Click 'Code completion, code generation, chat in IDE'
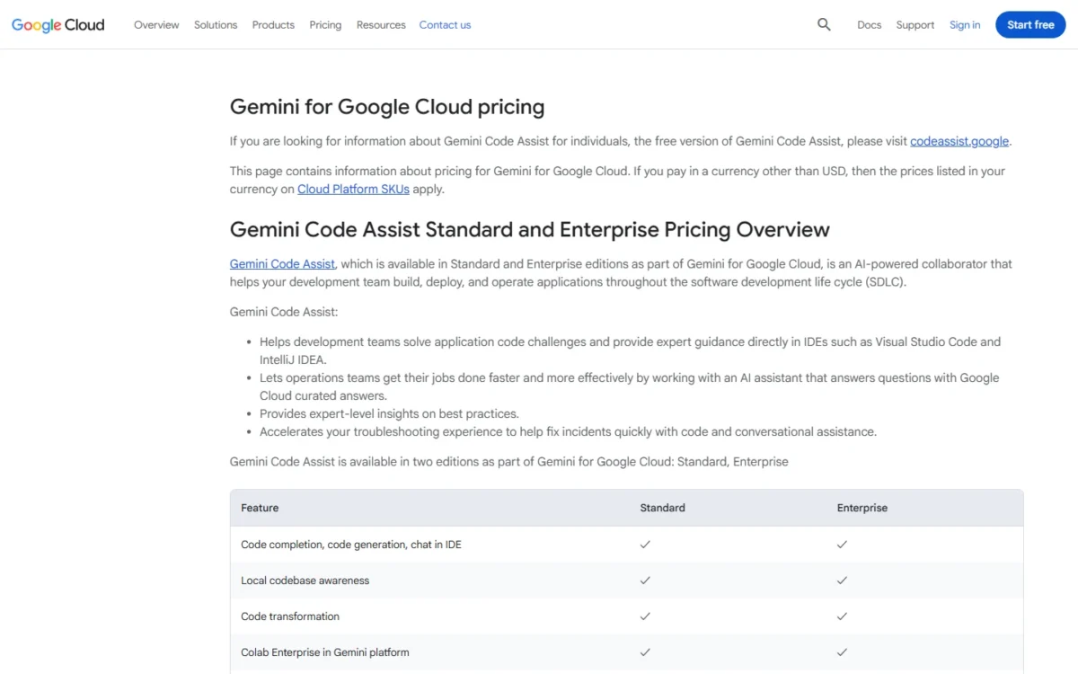Screen dimensions: 1078x674 click(351, 545)
